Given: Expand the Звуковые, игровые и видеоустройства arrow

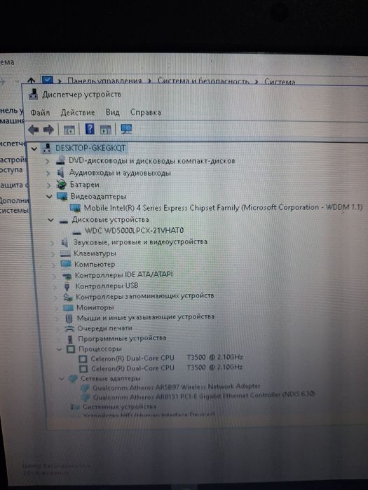Looking at the screenshot, I should 53,242.
